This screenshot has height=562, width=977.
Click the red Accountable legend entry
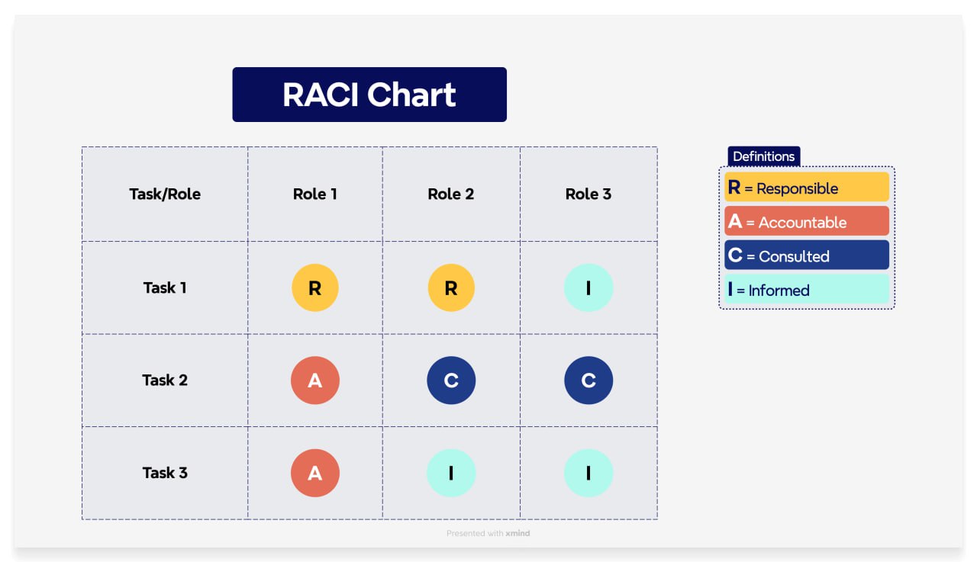click(807, 221)
